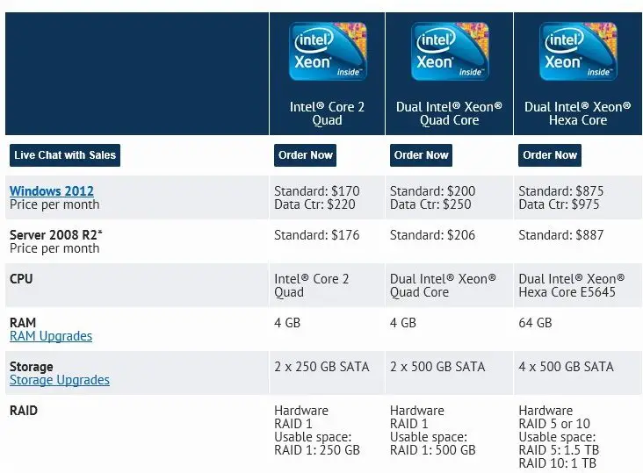This screenshot has height=473, width=643.
Task: Follow the Storage Upgrades link
Action: (x=60, y=380)
